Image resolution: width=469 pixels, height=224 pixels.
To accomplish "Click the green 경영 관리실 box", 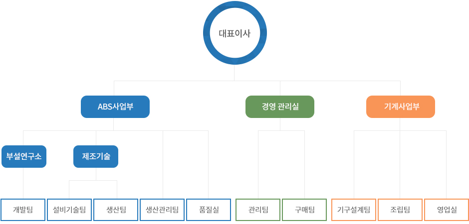I will pyautogui.click(x=280, y=107).
